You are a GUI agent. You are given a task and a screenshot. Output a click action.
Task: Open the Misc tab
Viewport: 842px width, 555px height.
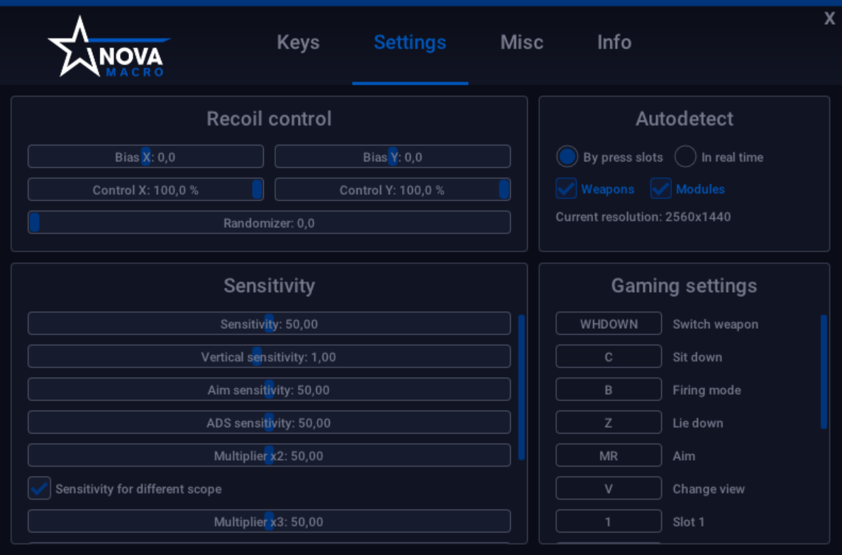(521, 43)
